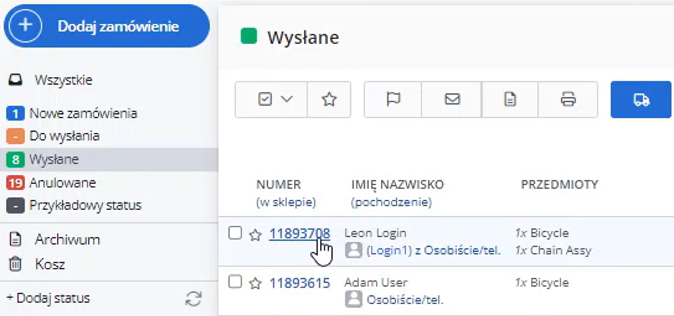Click the plus icon in Dodaj zamówienie
Viewport: 674px width, 316px height.
(26, 26)
